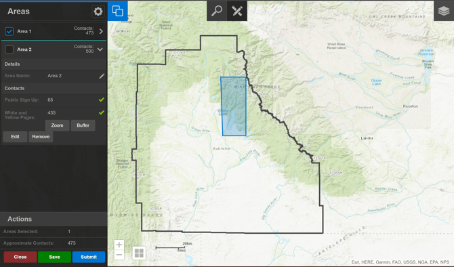Click the 'Details' section header
Image resolution: width=454 pixels, height=267 pixels.
(12, 64)
